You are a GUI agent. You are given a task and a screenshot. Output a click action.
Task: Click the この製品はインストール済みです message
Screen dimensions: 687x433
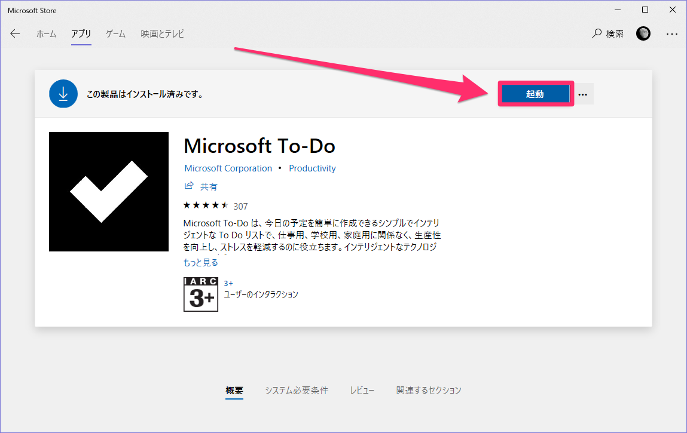pos(145,94)
